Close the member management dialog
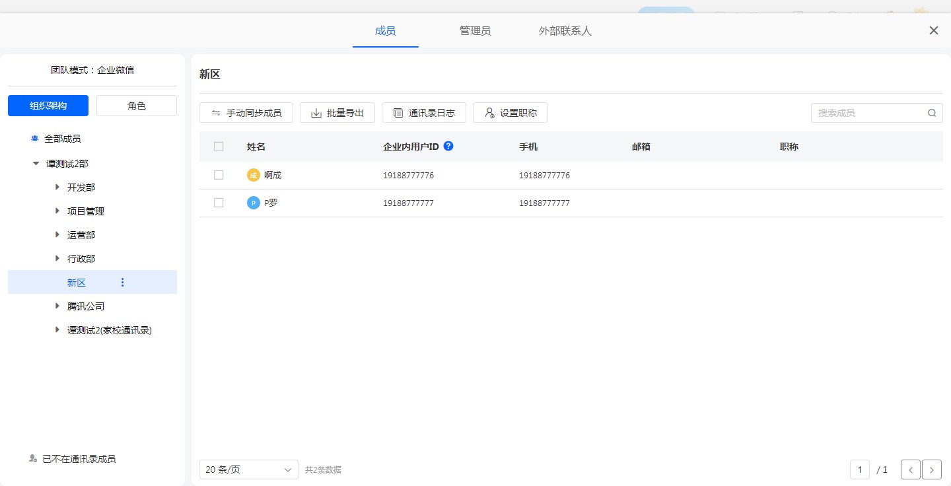The width and height of the screenshot is (951, 486). point(933,30)
